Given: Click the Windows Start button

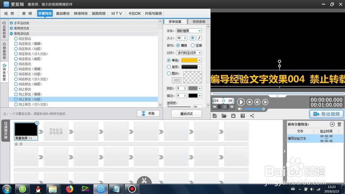Looking at the screenshot, I should click(7, 189).
